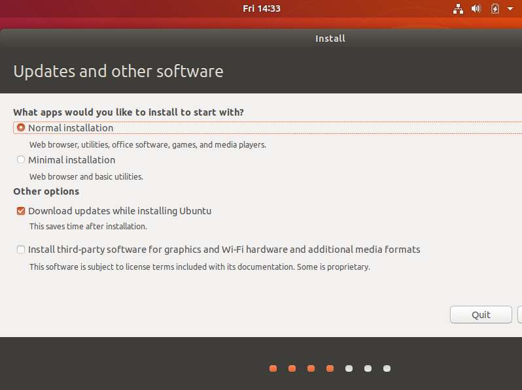Choose the Minimal installation option

(22, 160)
